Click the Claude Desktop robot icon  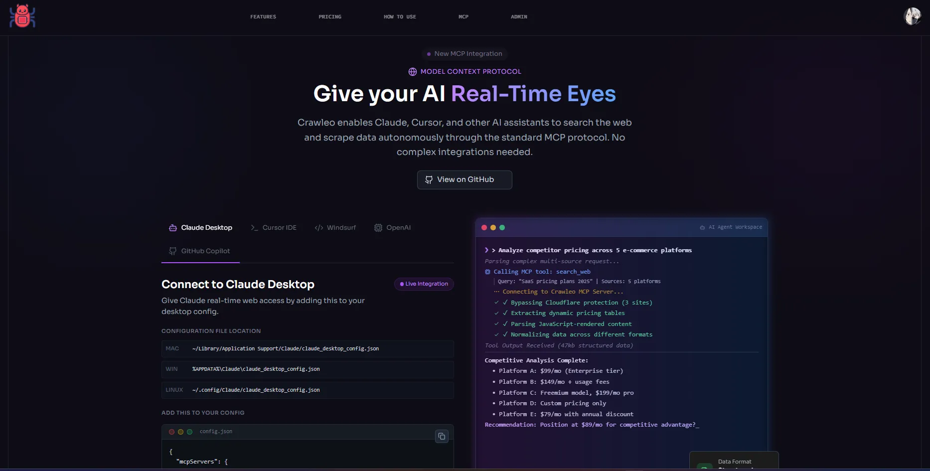click(x=173, y=228)
